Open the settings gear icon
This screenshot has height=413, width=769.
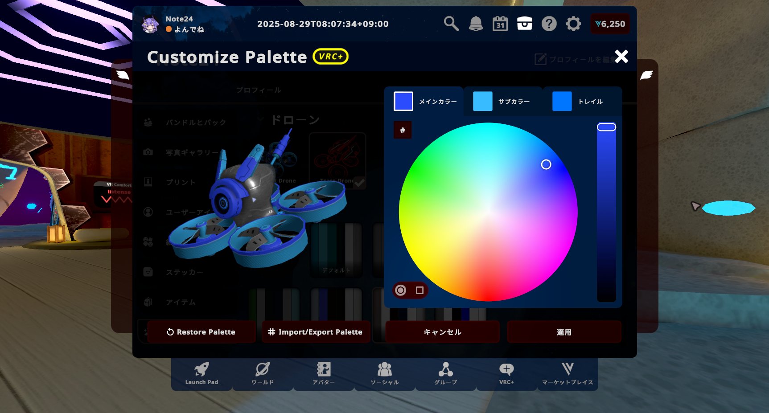(573, 24)
